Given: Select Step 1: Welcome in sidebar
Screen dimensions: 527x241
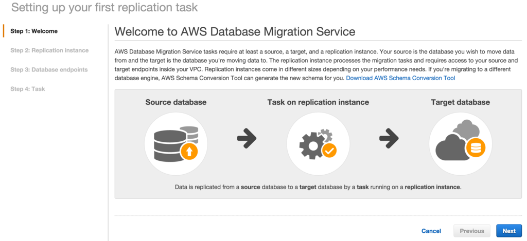Looking at the screenshot, I should 34,31.
